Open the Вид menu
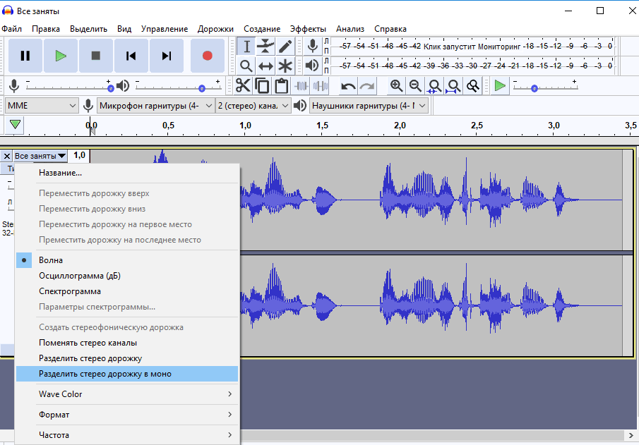The width and height of the screenshot is (639, 445). (124, 29)
